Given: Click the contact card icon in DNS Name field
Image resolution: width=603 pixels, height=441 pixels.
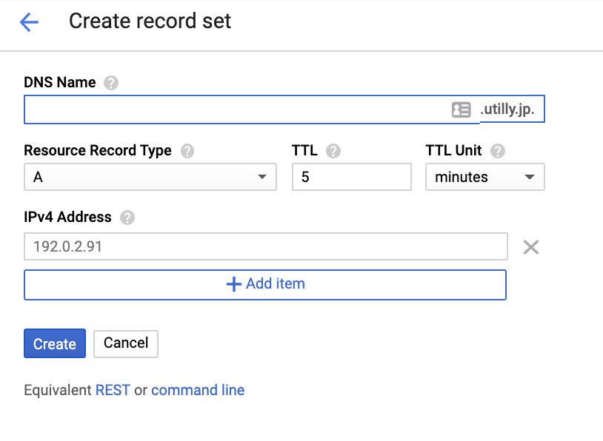Looking at the screenshot, I should point(461,110).
